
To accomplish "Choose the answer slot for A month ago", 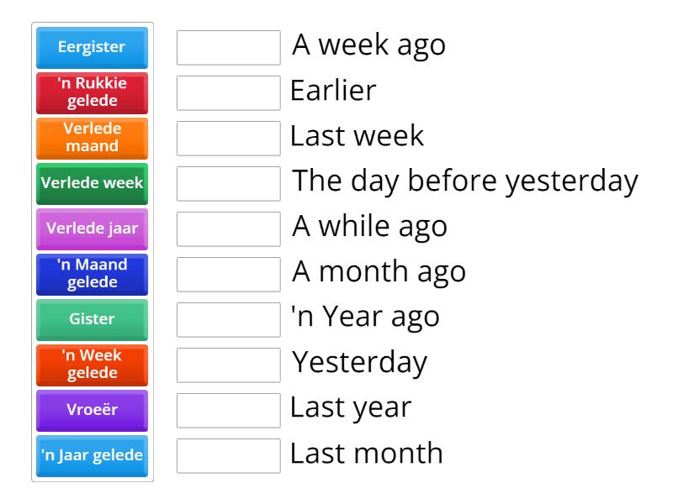I will 229,275.
